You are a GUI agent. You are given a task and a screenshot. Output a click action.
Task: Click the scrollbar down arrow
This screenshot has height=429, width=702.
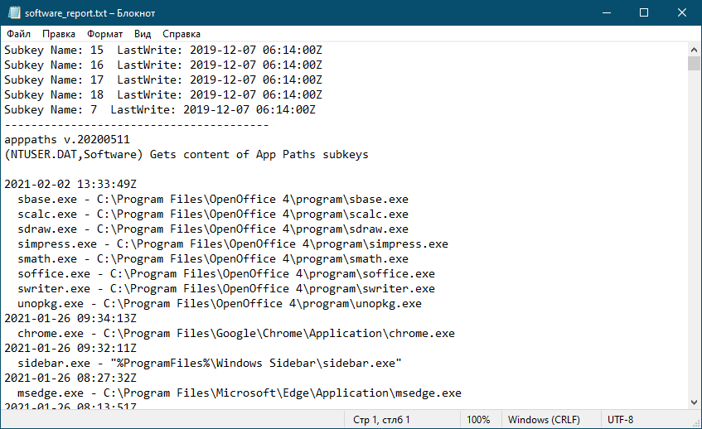click(694, 402)
